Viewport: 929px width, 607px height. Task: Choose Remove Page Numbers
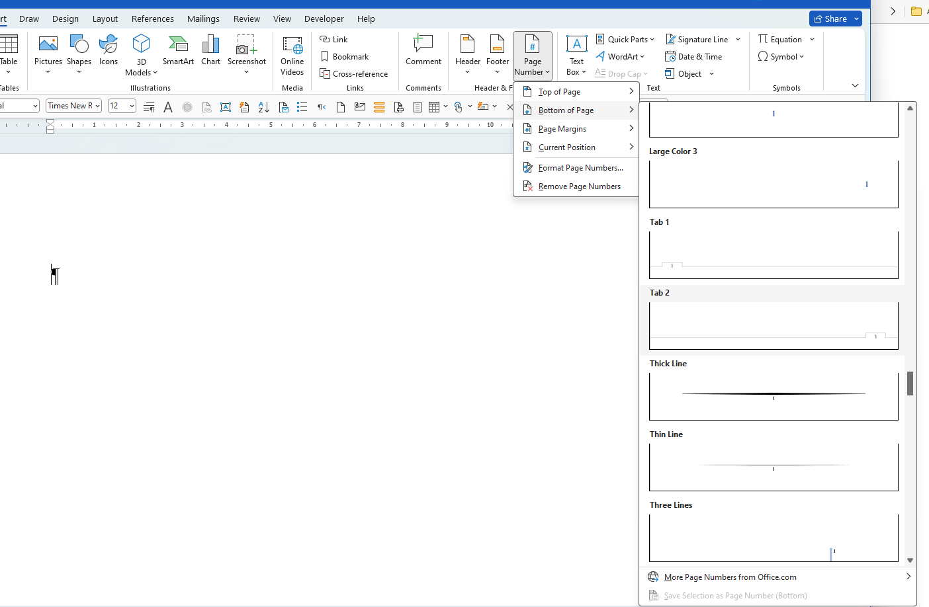pos(576,186)
